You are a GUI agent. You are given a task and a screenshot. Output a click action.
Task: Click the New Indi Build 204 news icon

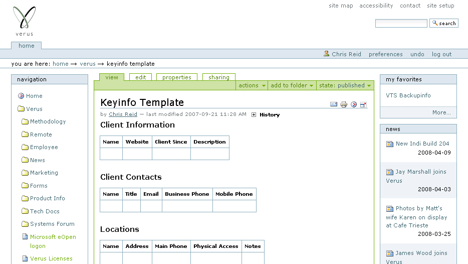pos(390,144)
